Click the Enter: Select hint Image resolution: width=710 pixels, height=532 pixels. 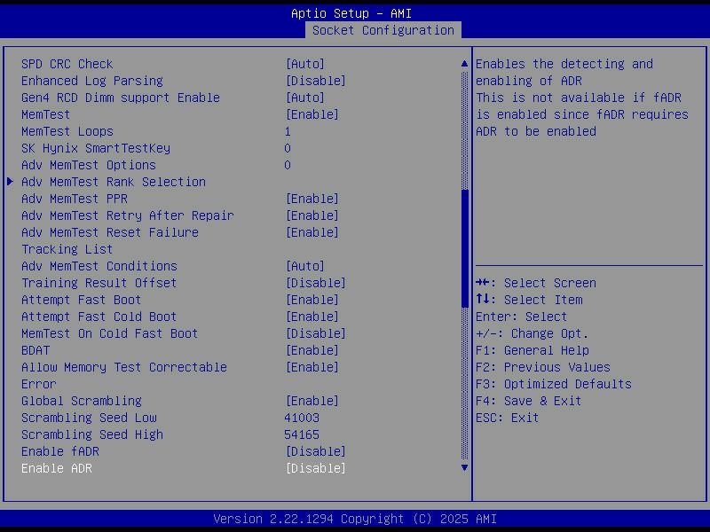click(x=521, y=317)
